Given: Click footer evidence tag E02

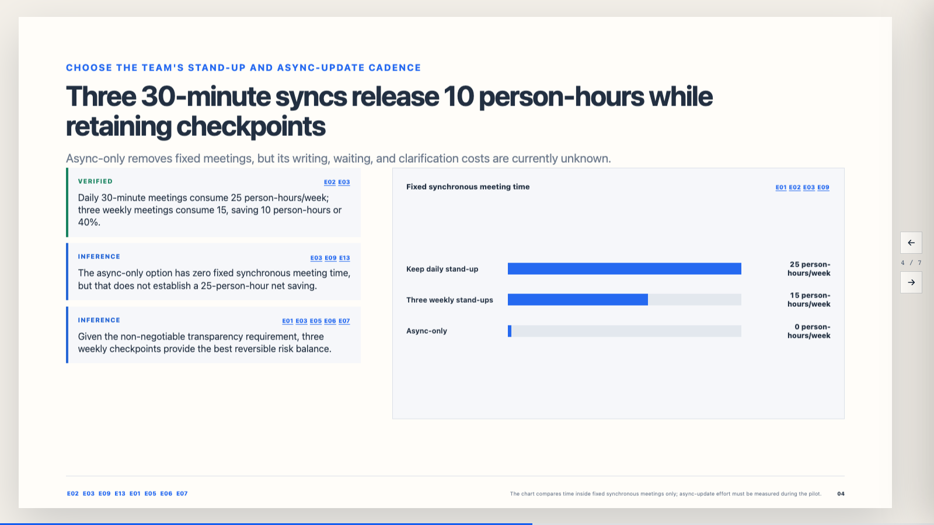Looking at the screenshot, I should tap(72, 494).
